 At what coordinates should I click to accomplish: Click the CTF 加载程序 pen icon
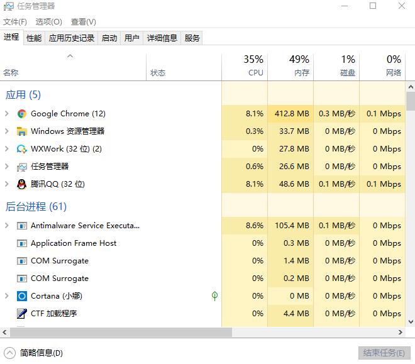tap(22, 314)
